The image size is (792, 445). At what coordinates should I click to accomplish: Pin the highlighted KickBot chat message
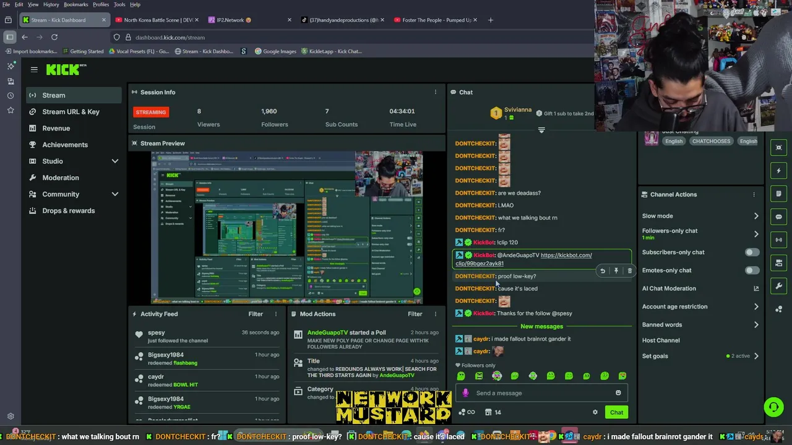point(616,271)
